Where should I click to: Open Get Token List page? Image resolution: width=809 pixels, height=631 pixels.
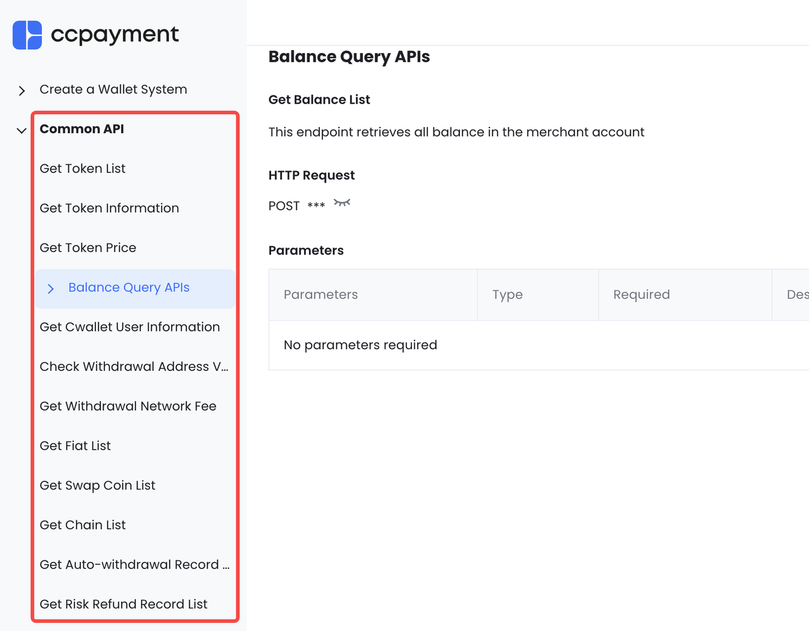(x=83, y=169)
